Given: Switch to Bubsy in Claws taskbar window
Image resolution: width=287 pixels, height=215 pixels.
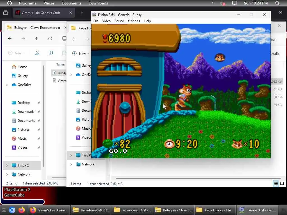Looking at the screenshot, I should tap(173, 210).
